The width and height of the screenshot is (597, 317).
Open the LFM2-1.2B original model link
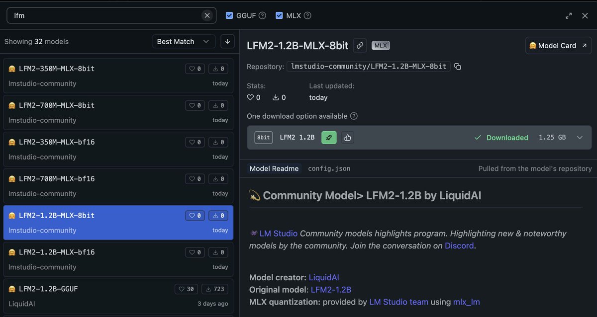coord(331,289)
